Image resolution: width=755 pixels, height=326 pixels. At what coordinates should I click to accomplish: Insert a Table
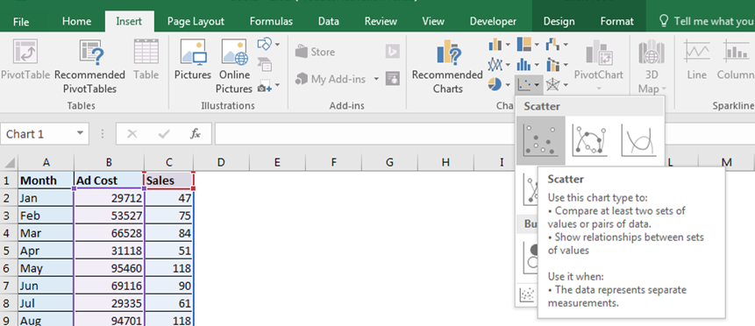pyautogui.click(x=146, y=60)
